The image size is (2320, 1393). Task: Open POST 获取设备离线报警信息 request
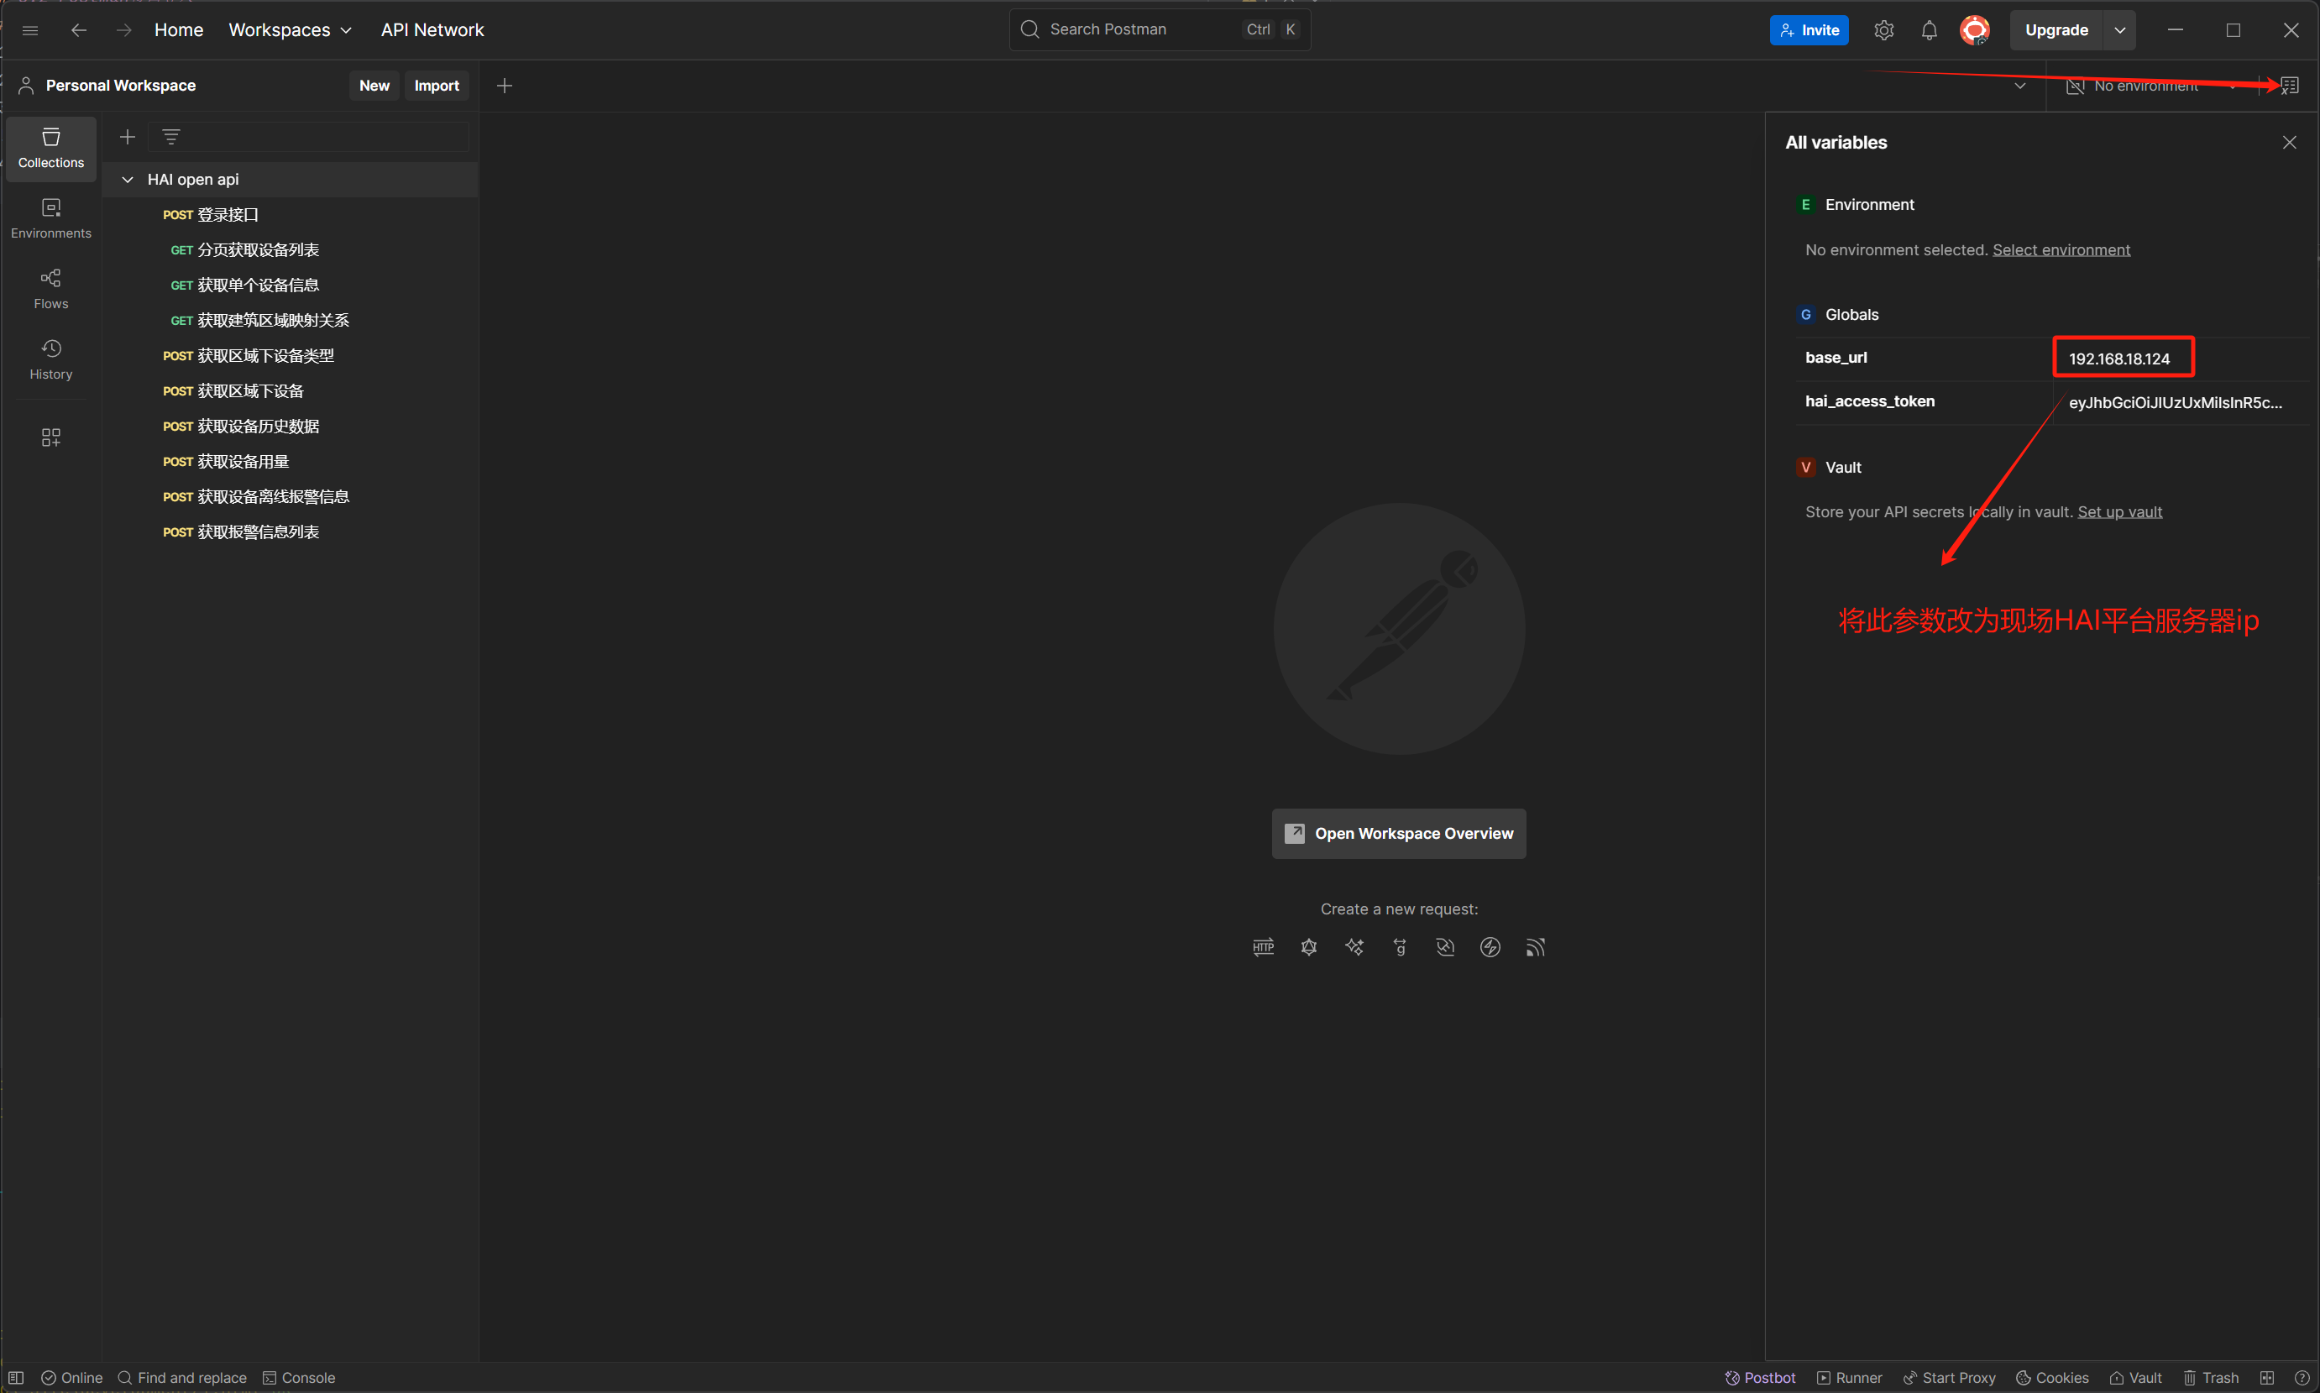(290, 496)
